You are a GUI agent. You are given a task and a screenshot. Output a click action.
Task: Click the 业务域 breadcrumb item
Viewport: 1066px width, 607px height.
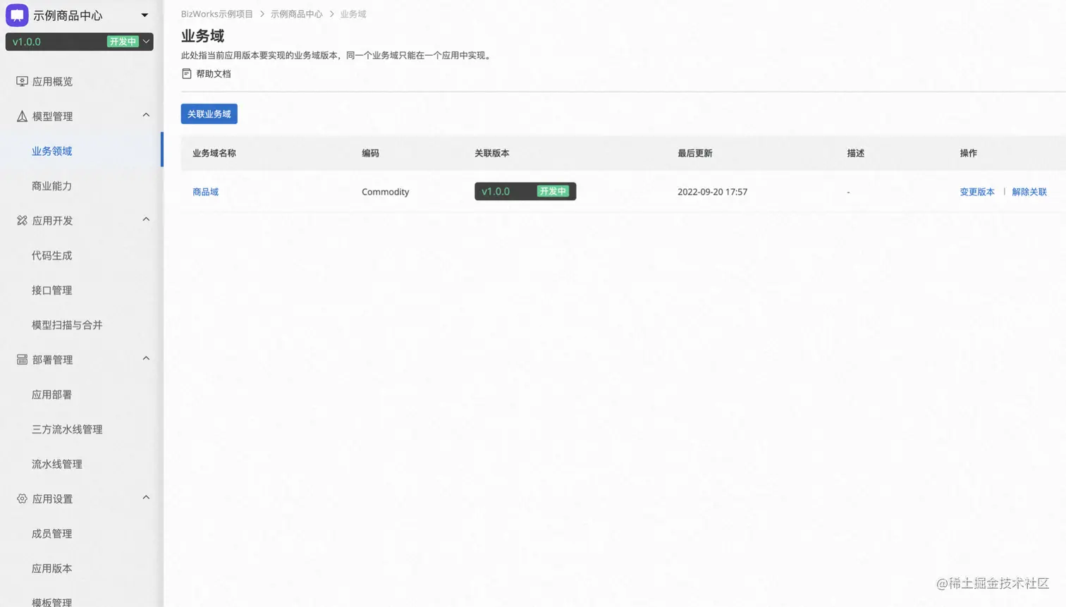coord(353,14)
